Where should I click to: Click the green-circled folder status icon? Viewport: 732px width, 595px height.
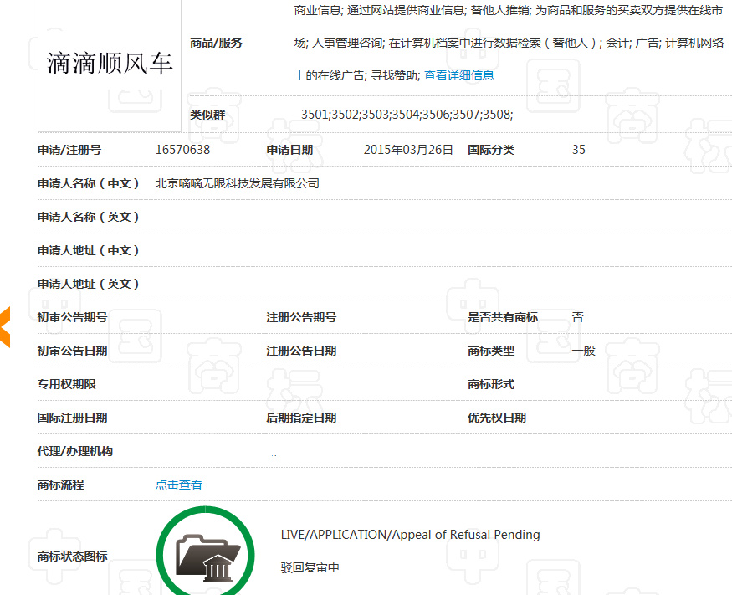pyautogui.click(x=206, y=552)
